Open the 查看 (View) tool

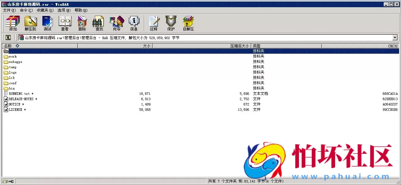pos(65,23)
